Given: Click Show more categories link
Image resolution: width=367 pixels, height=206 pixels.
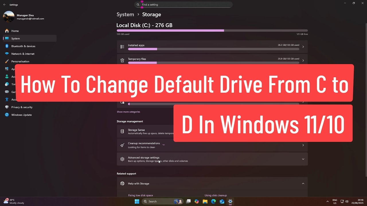Looking at the screenshot, I should [x=128, y=112].
